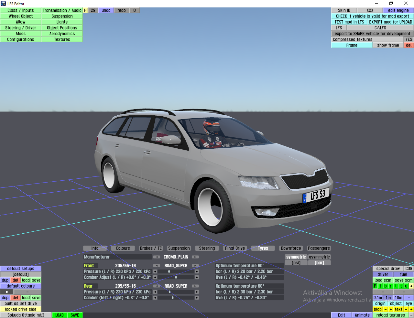Adjust the rear tyre pressure slider
Image resolution: width=414 pixels, height=318 pixels.
pyautogui.click(x=176, y=292)
